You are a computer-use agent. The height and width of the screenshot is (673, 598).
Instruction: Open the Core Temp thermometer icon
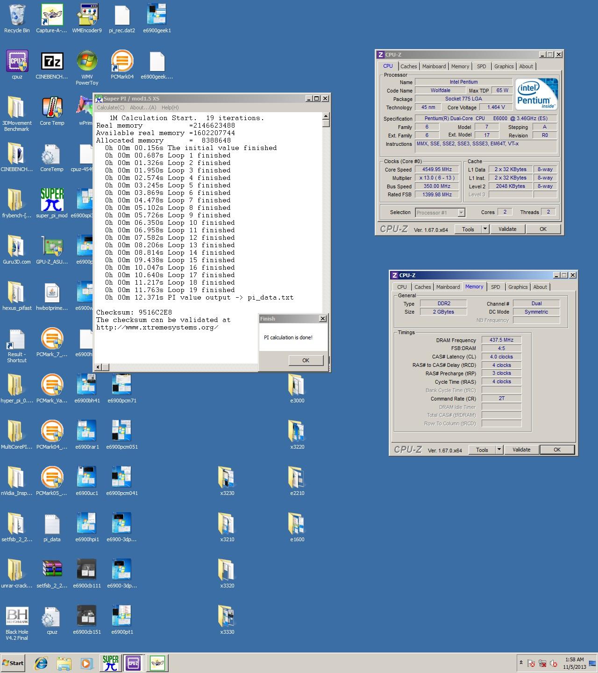point(52,111)
